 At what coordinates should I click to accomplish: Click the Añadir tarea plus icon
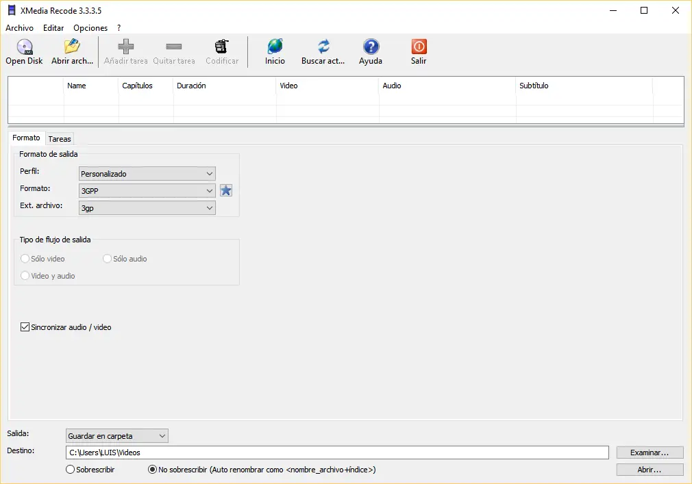[126, 47]
